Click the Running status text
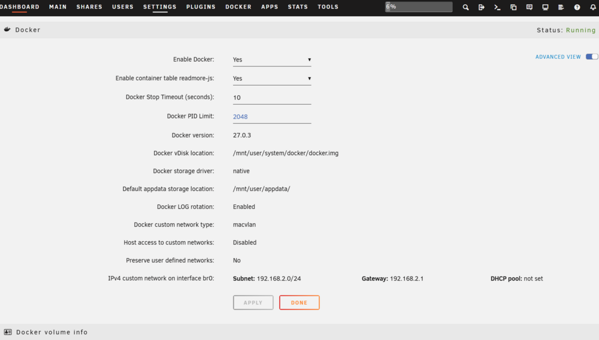The height and width of the screenshot is (340, 599). 580,30
